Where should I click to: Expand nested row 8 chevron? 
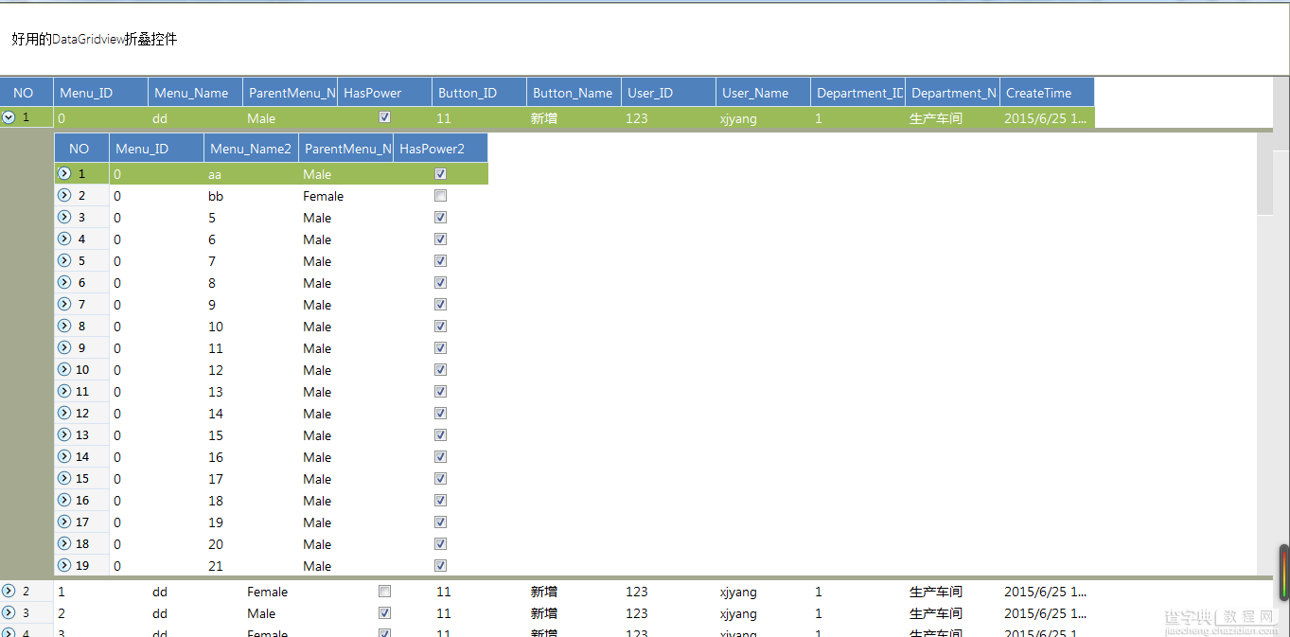pos(64,326)
